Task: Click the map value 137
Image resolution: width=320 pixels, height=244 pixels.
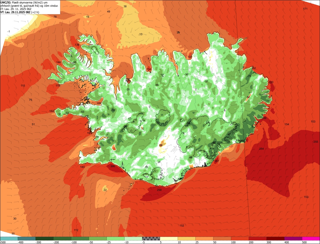Action: tap(190, 57)
